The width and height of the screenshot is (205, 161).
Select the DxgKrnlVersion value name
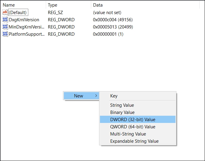pos(24,19)
